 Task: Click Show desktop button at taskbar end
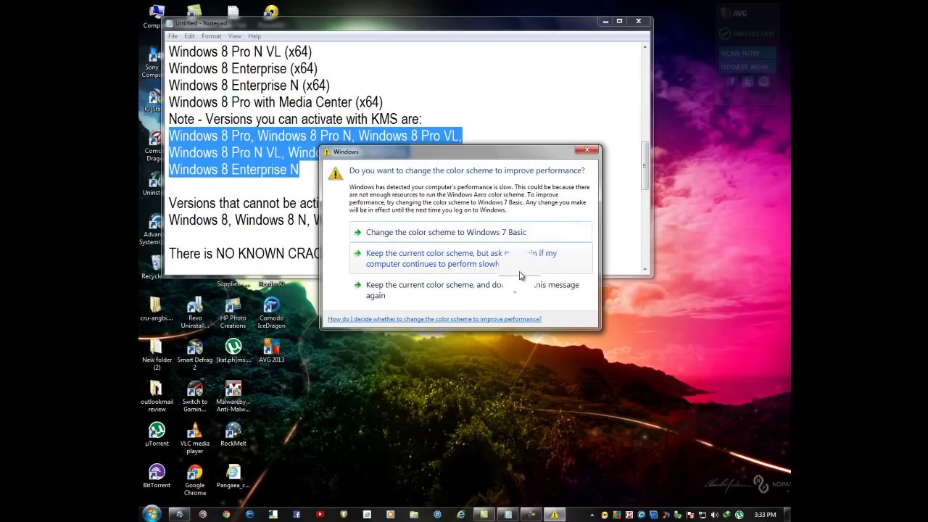[x=787, y=515]
